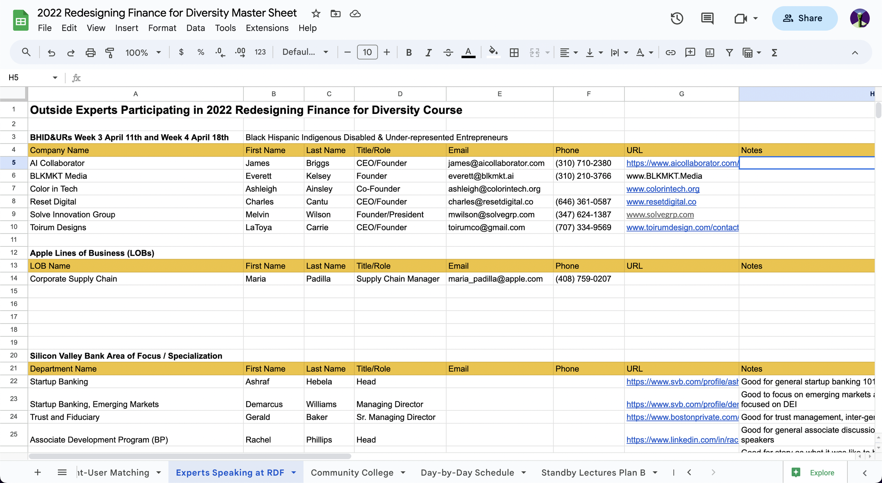Switch to Community College sheet tab
The width and height of the screenshot is (882, 483).
352,472
